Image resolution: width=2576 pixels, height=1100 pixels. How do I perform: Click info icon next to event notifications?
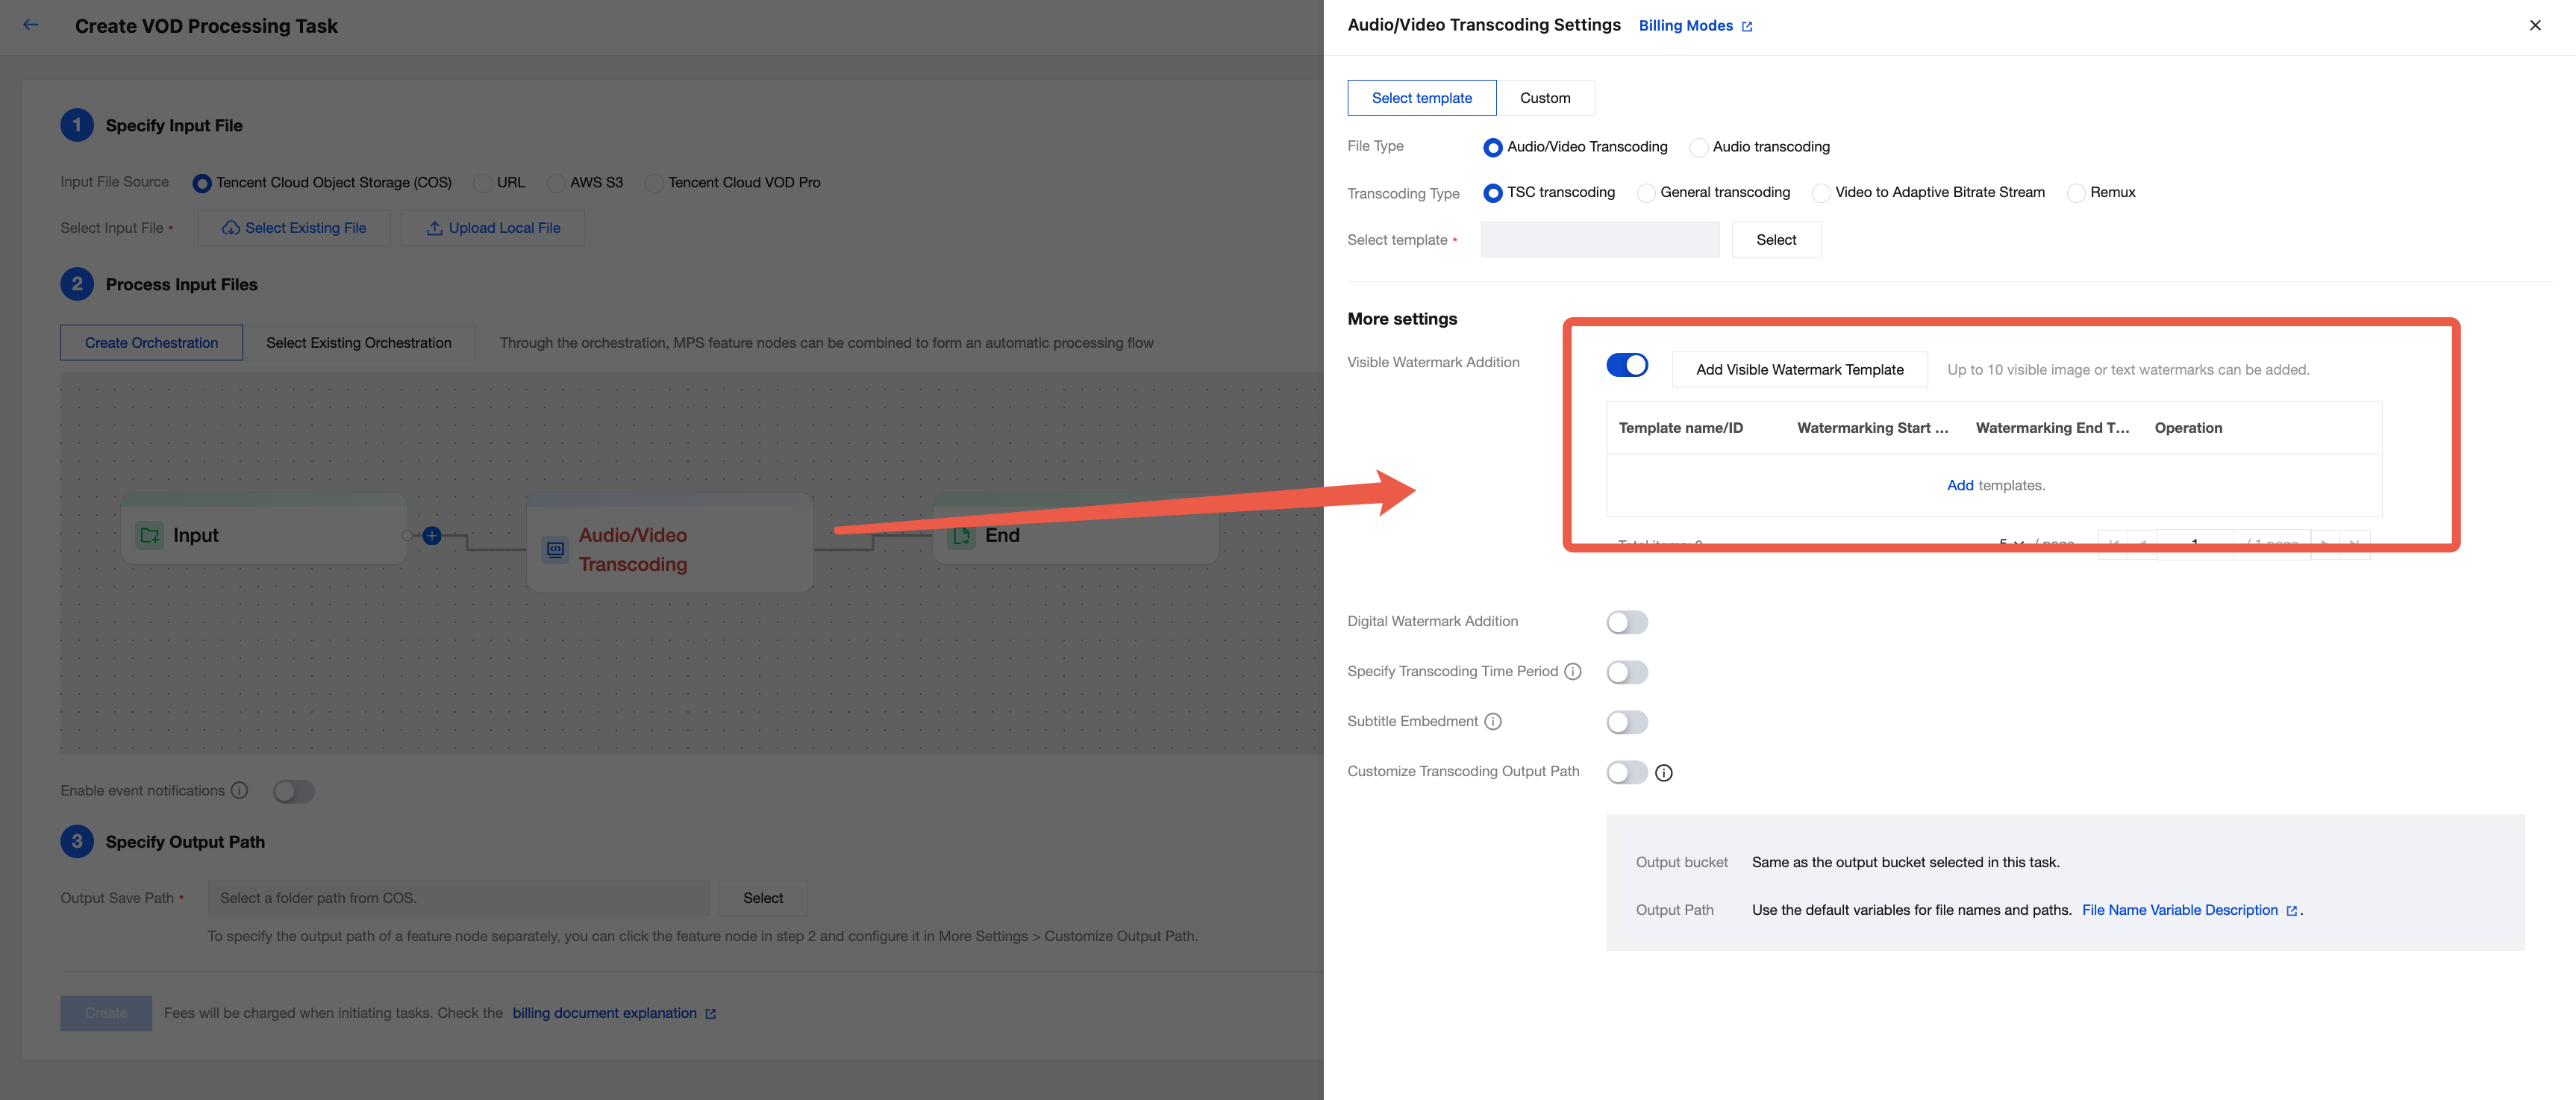[240, 790]
